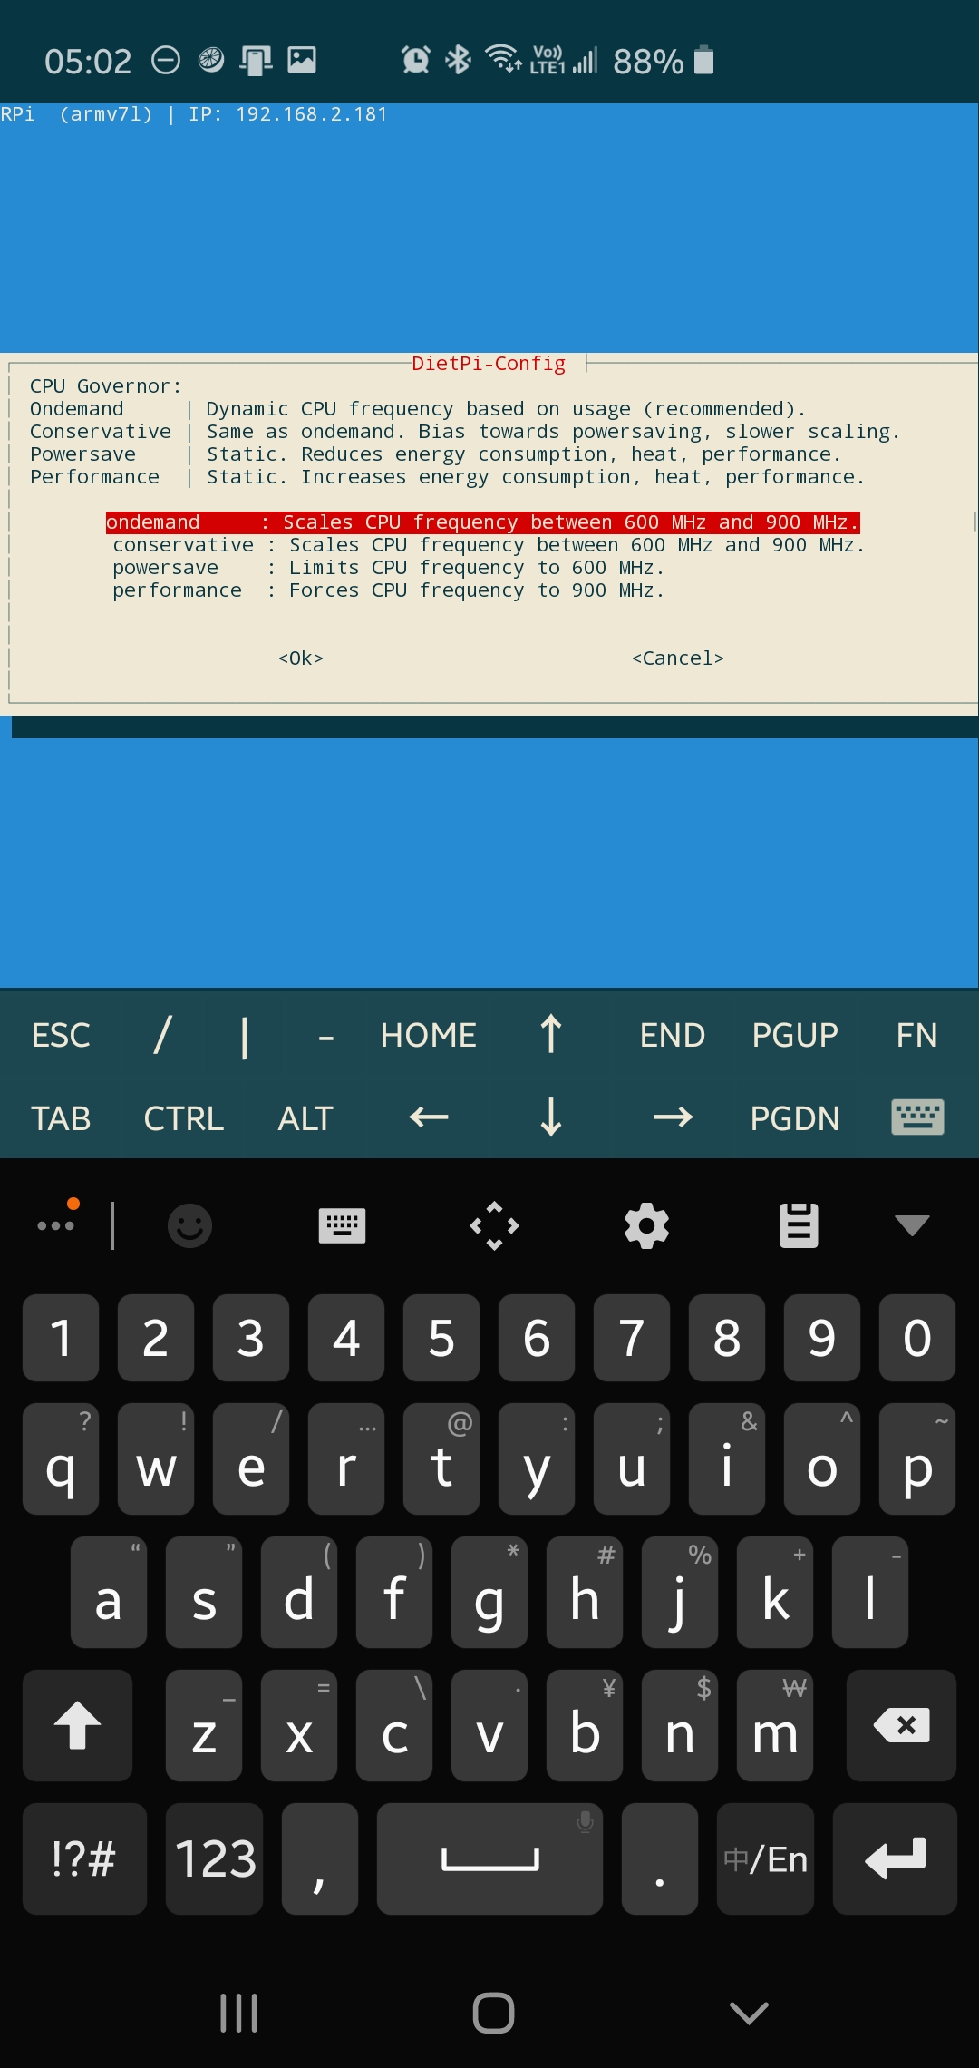The image size is (979, 2068).
Task: Tap the PGDN key
Action: pyautogui.click(x=795, y=1118)
